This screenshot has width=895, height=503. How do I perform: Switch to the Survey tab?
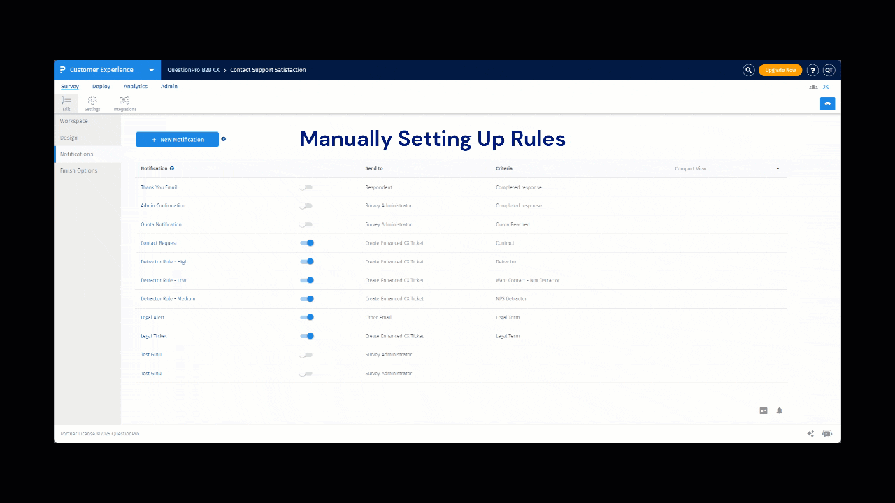[x=70, y=87]
